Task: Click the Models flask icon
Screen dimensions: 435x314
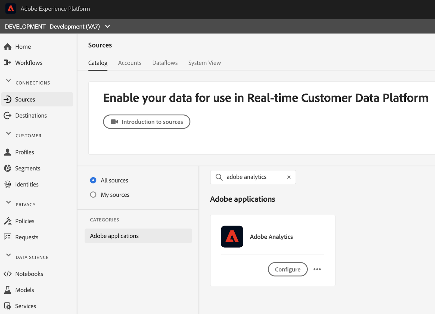Action: 8,290
